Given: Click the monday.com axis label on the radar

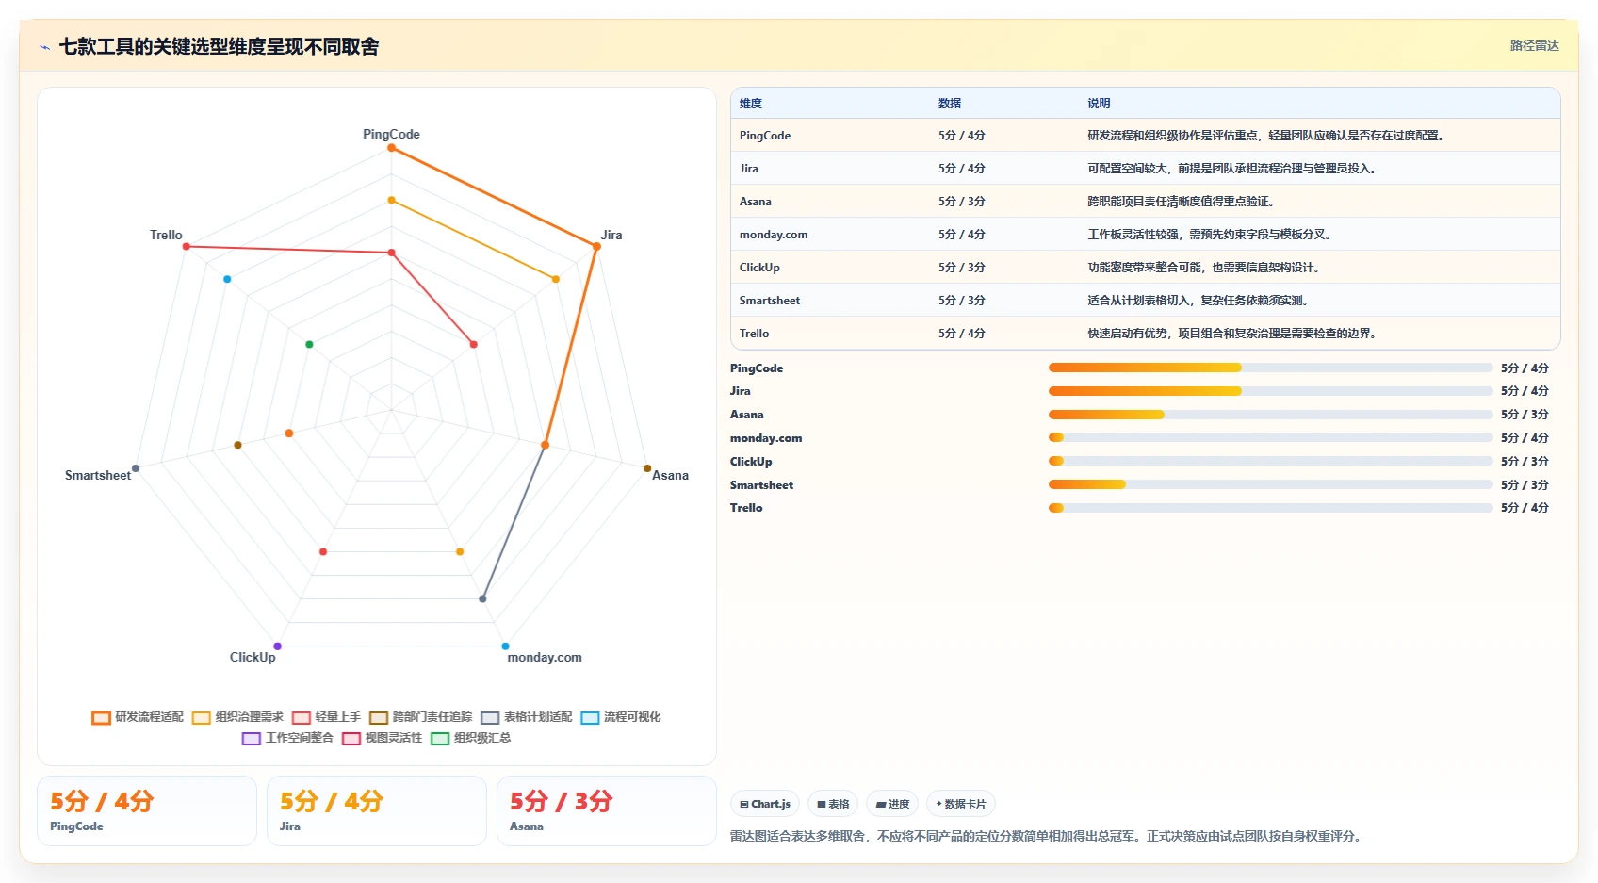Looking at the screenshot, I should click(545, 657).
